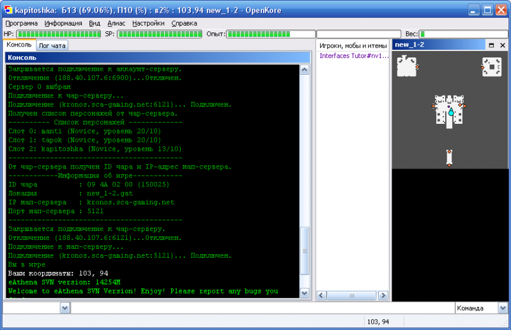The width and height of the screenshot is (511, 330).
Task: Maximize the OpenKore window
Action: (487, 10)
